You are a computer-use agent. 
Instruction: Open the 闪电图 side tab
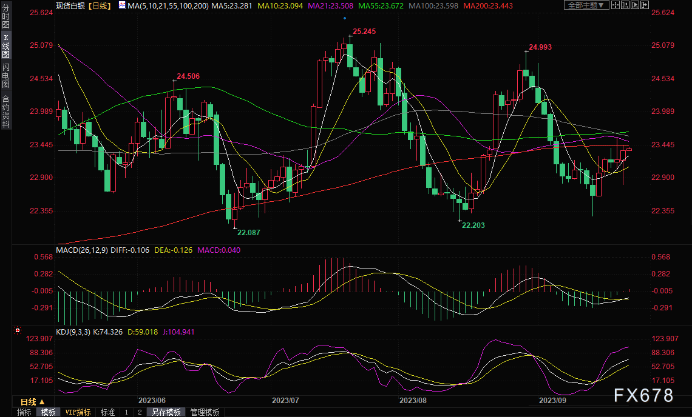[x=5, y=75]
